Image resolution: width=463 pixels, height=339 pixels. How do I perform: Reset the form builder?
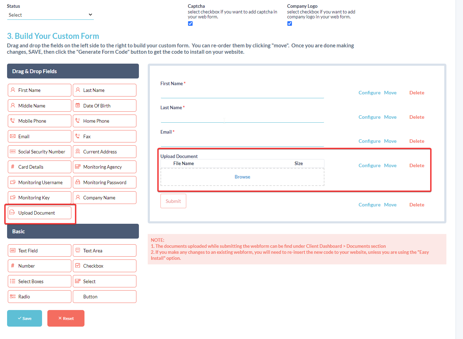66,318
